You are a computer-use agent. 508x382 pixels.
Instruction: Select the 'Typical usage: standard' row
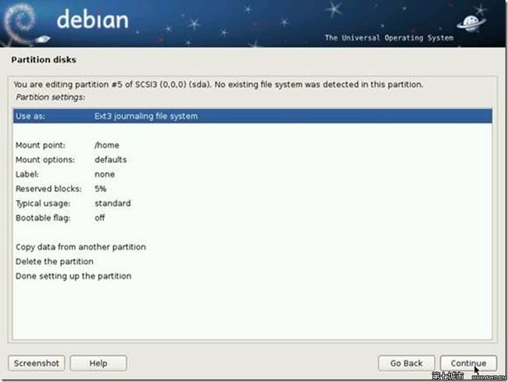click(252, 203)
